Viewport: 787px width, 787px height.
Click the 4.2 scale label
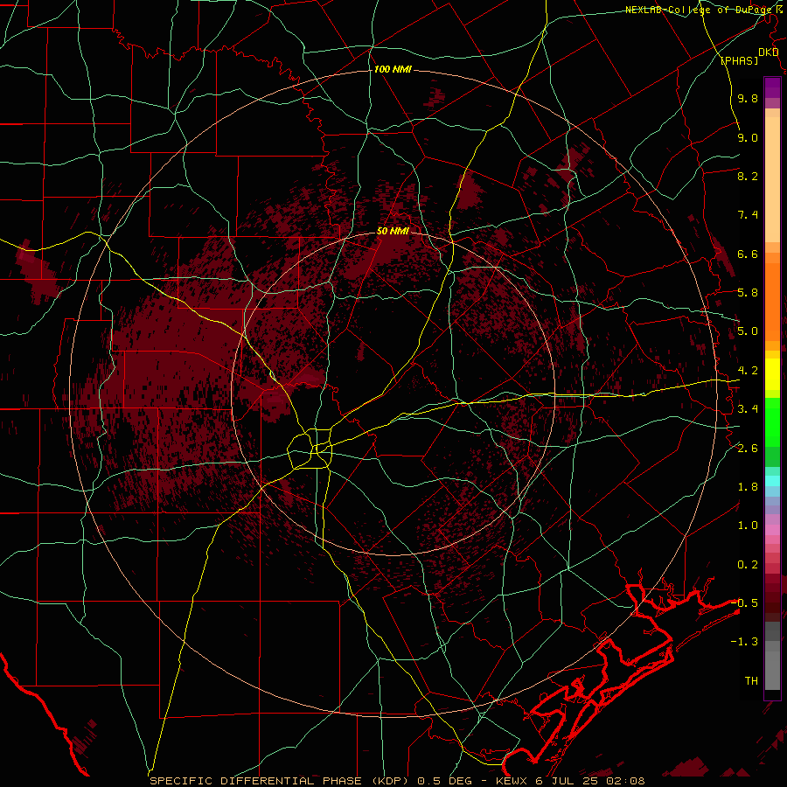(x=748, y=371)
